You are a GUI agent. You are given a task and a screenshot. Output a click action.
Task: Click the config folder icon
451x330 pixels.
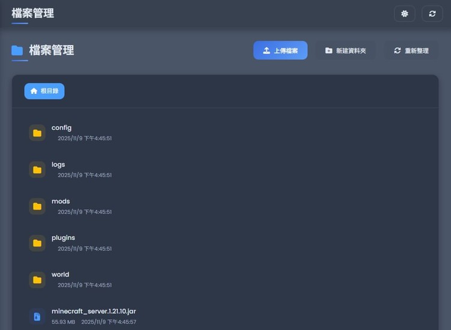pos(37,133)
